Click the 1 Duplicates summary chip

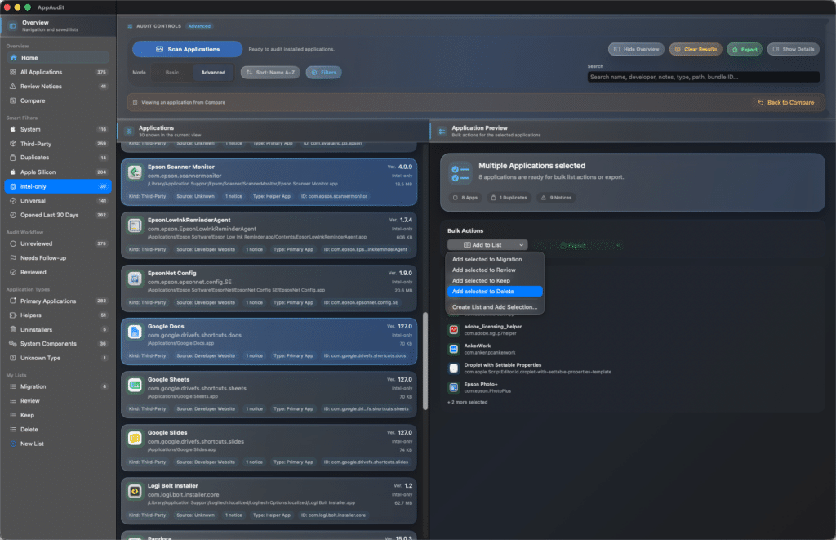coord(509,198)
